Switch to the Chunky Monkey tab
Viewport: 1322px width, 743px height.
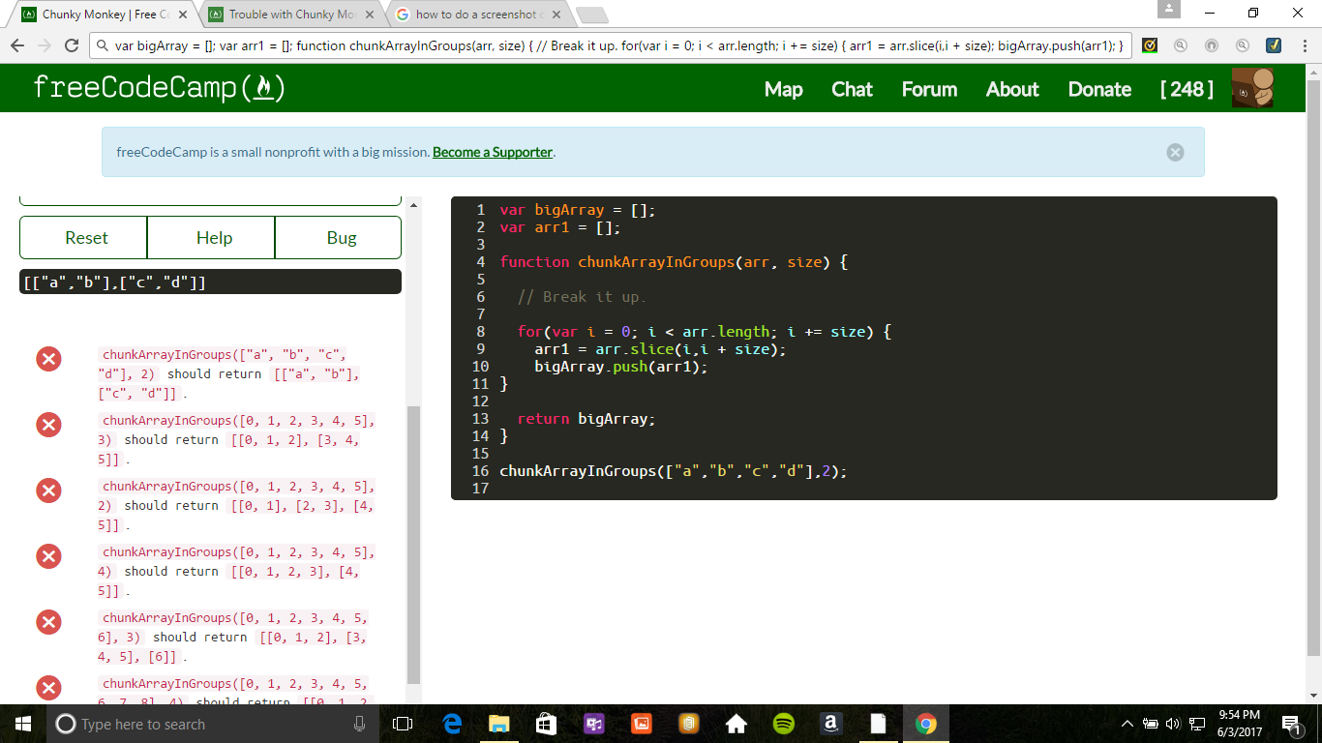tap(106, 15)
